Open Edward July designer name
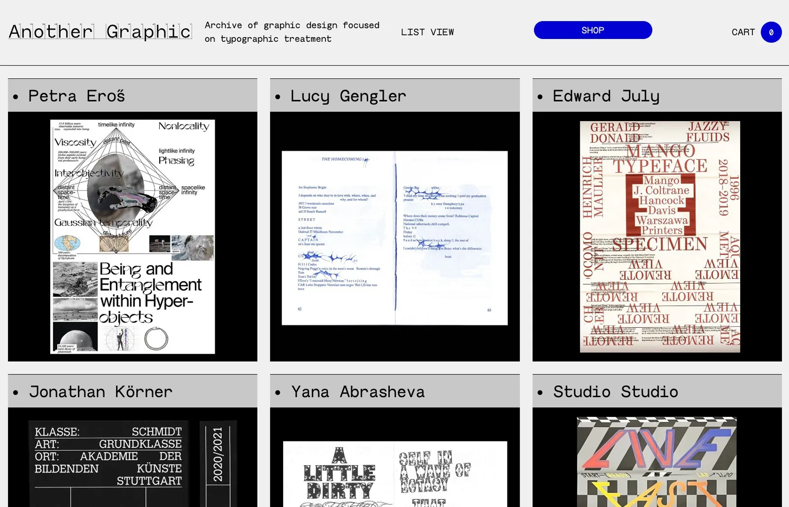 [606, 96]
